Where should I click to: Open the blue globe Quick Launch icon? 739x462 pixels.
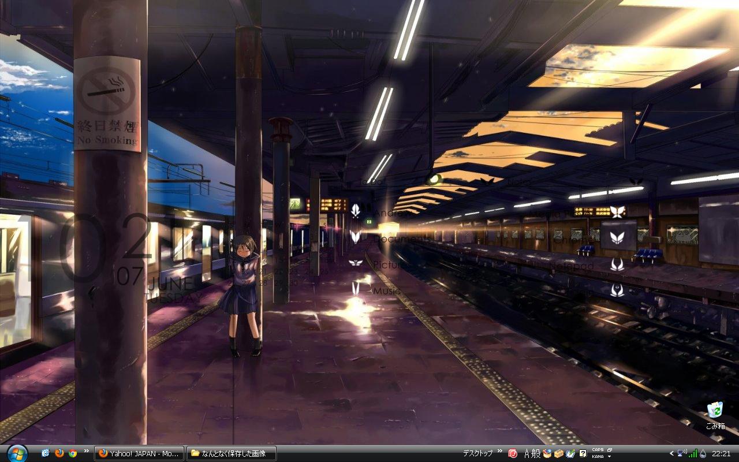pyautogui.click(x=46, y=453)
